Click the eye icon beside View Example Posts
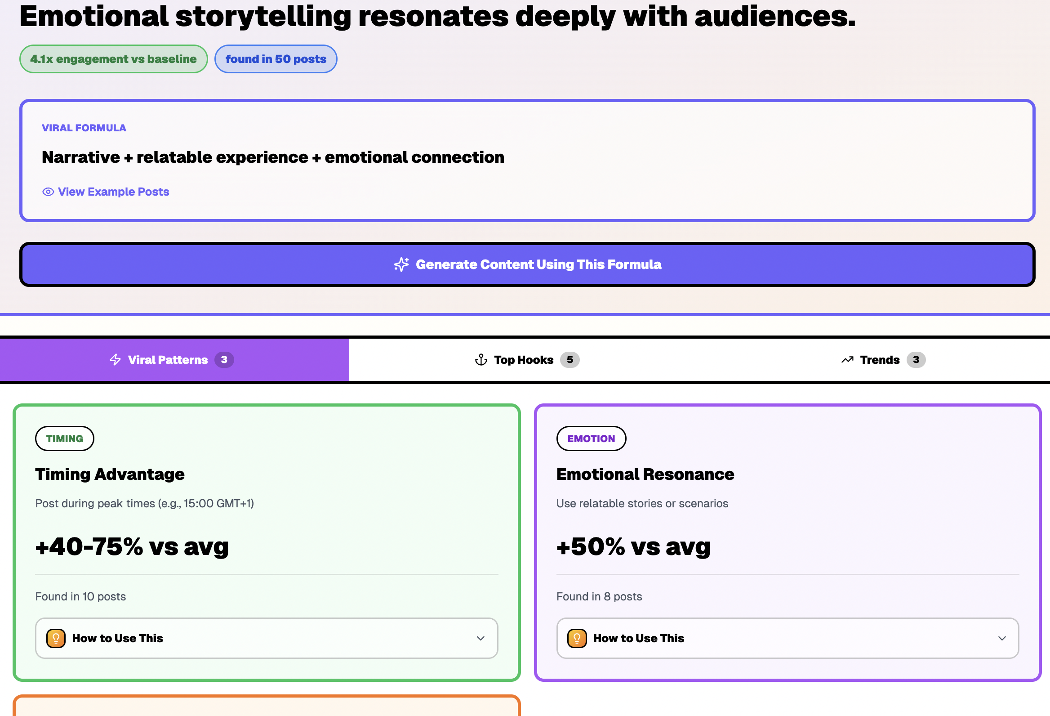This screenshot has width=1050, height=716. coord(48,192)
